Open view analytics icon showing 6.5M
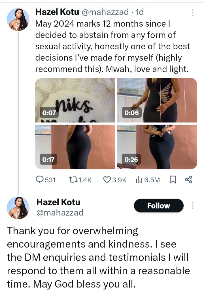 (x=139, y=180)
